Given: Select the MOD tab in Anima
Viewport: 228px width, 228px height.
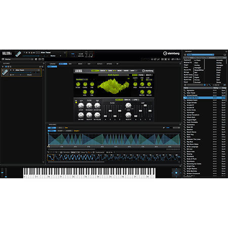Looking at the screenshot, I should (120, 71).
